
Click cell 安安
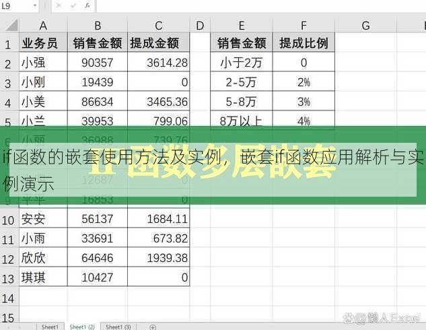43,219
